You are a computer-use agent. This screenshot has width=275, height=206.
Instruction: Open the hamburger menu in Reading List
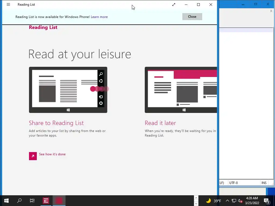pos(8,5)
